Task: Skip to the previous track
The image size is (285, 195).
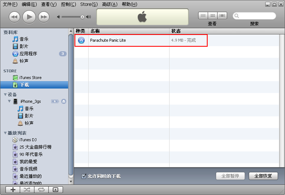Action: tap(14, 17)
